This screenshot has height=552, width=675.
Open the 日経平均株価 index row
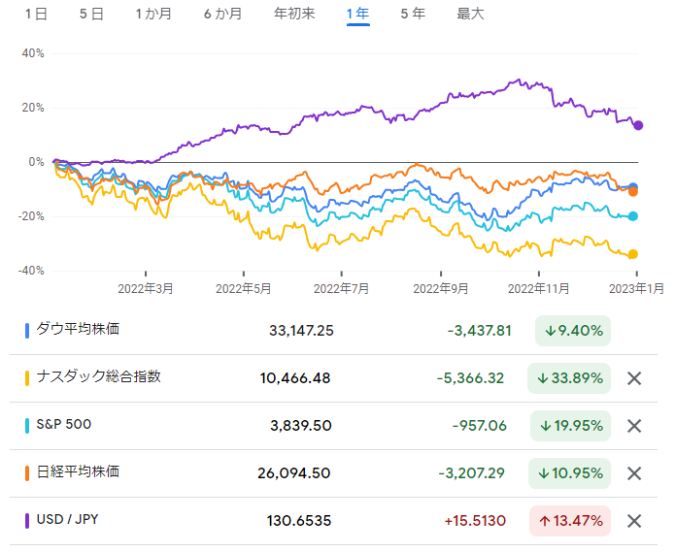coord(334,473)
